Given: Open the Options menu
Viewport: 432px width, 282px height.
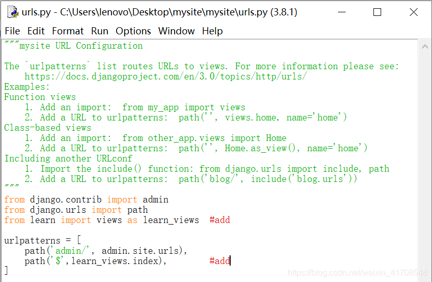Looking at the screenshot, I should pos(133,31).
